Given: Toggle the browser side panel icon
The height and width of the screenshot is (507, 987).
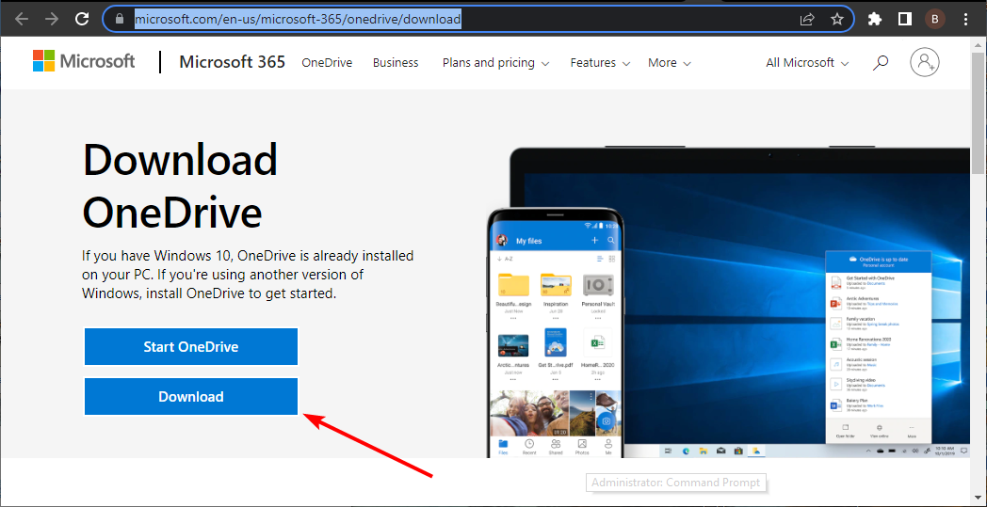Looking at the screenshot, I should click(904, 20).
